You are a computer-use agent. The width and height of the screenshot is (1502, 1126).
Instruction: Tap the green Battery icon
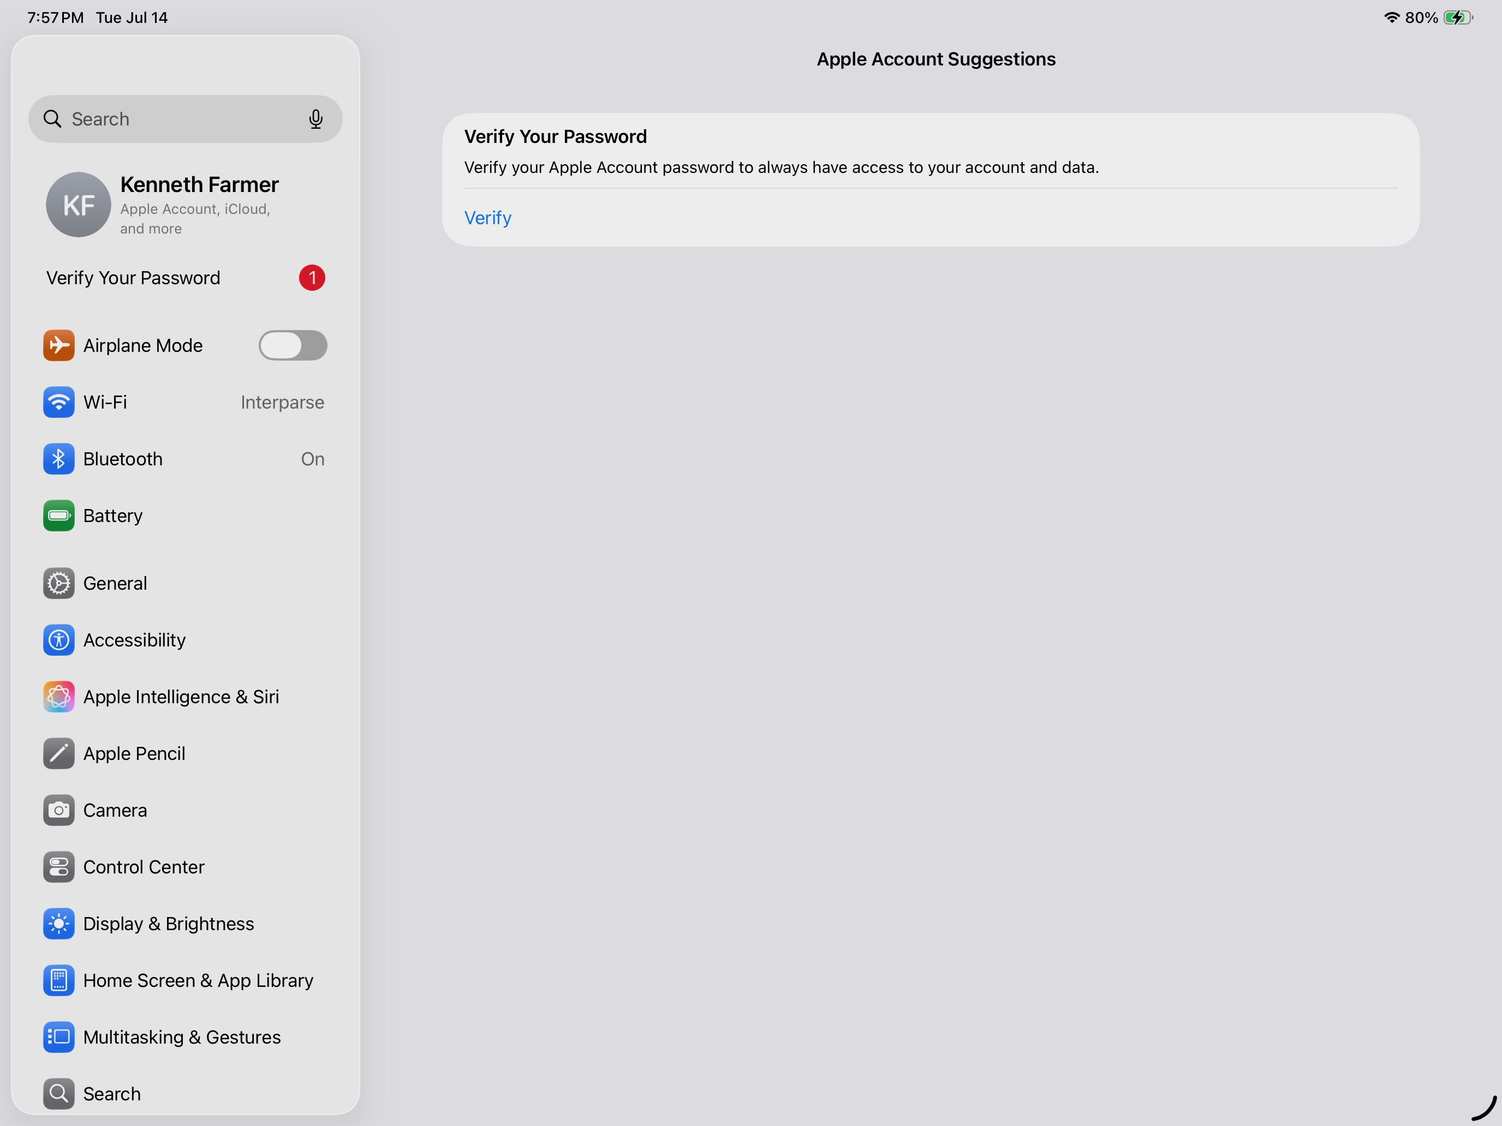click(x=58, y=516)
